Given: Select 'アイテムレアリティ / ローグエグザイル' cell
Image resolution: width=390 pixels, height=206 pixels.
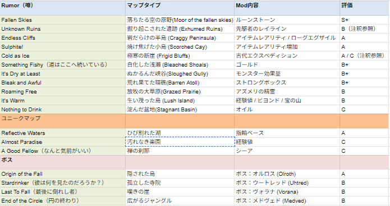Looking at the screenshot, I should pos(287,38).
